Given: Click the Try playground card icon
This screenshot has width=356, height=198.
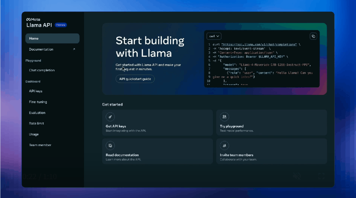Looking at the screenshot, I should [224, 117].
